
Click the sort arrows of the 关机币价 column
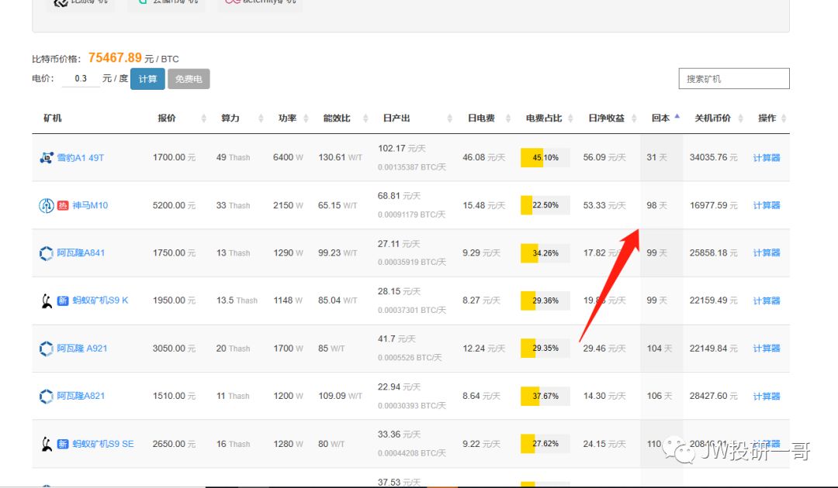741,119
